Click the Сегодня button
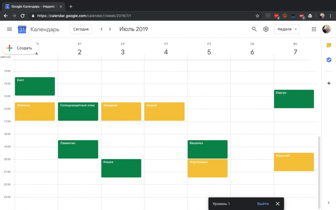The image size is (336, 210). [81, 29]
